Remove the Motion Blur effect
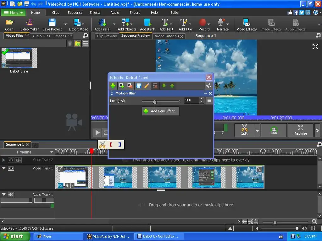The width and height of the screenshot is (322, 241). pos(210,93)
